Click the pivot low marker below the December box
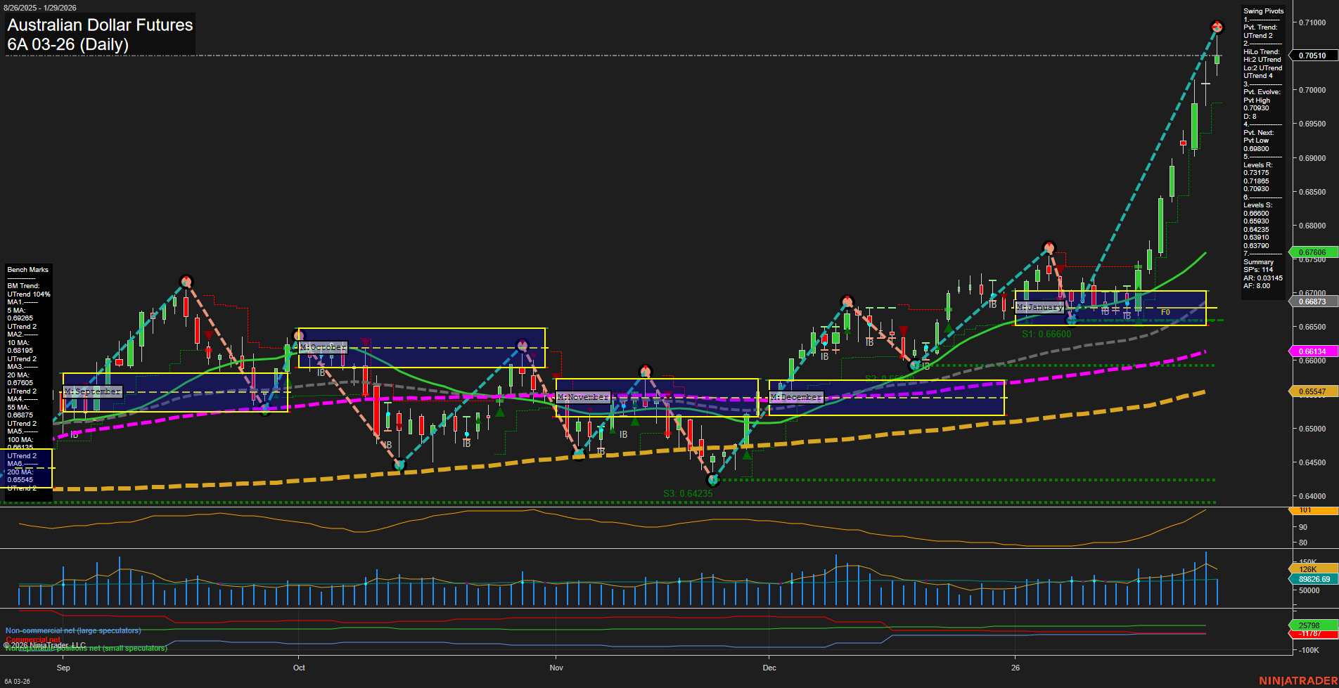1339x688 pixels. tap(713, 479)
